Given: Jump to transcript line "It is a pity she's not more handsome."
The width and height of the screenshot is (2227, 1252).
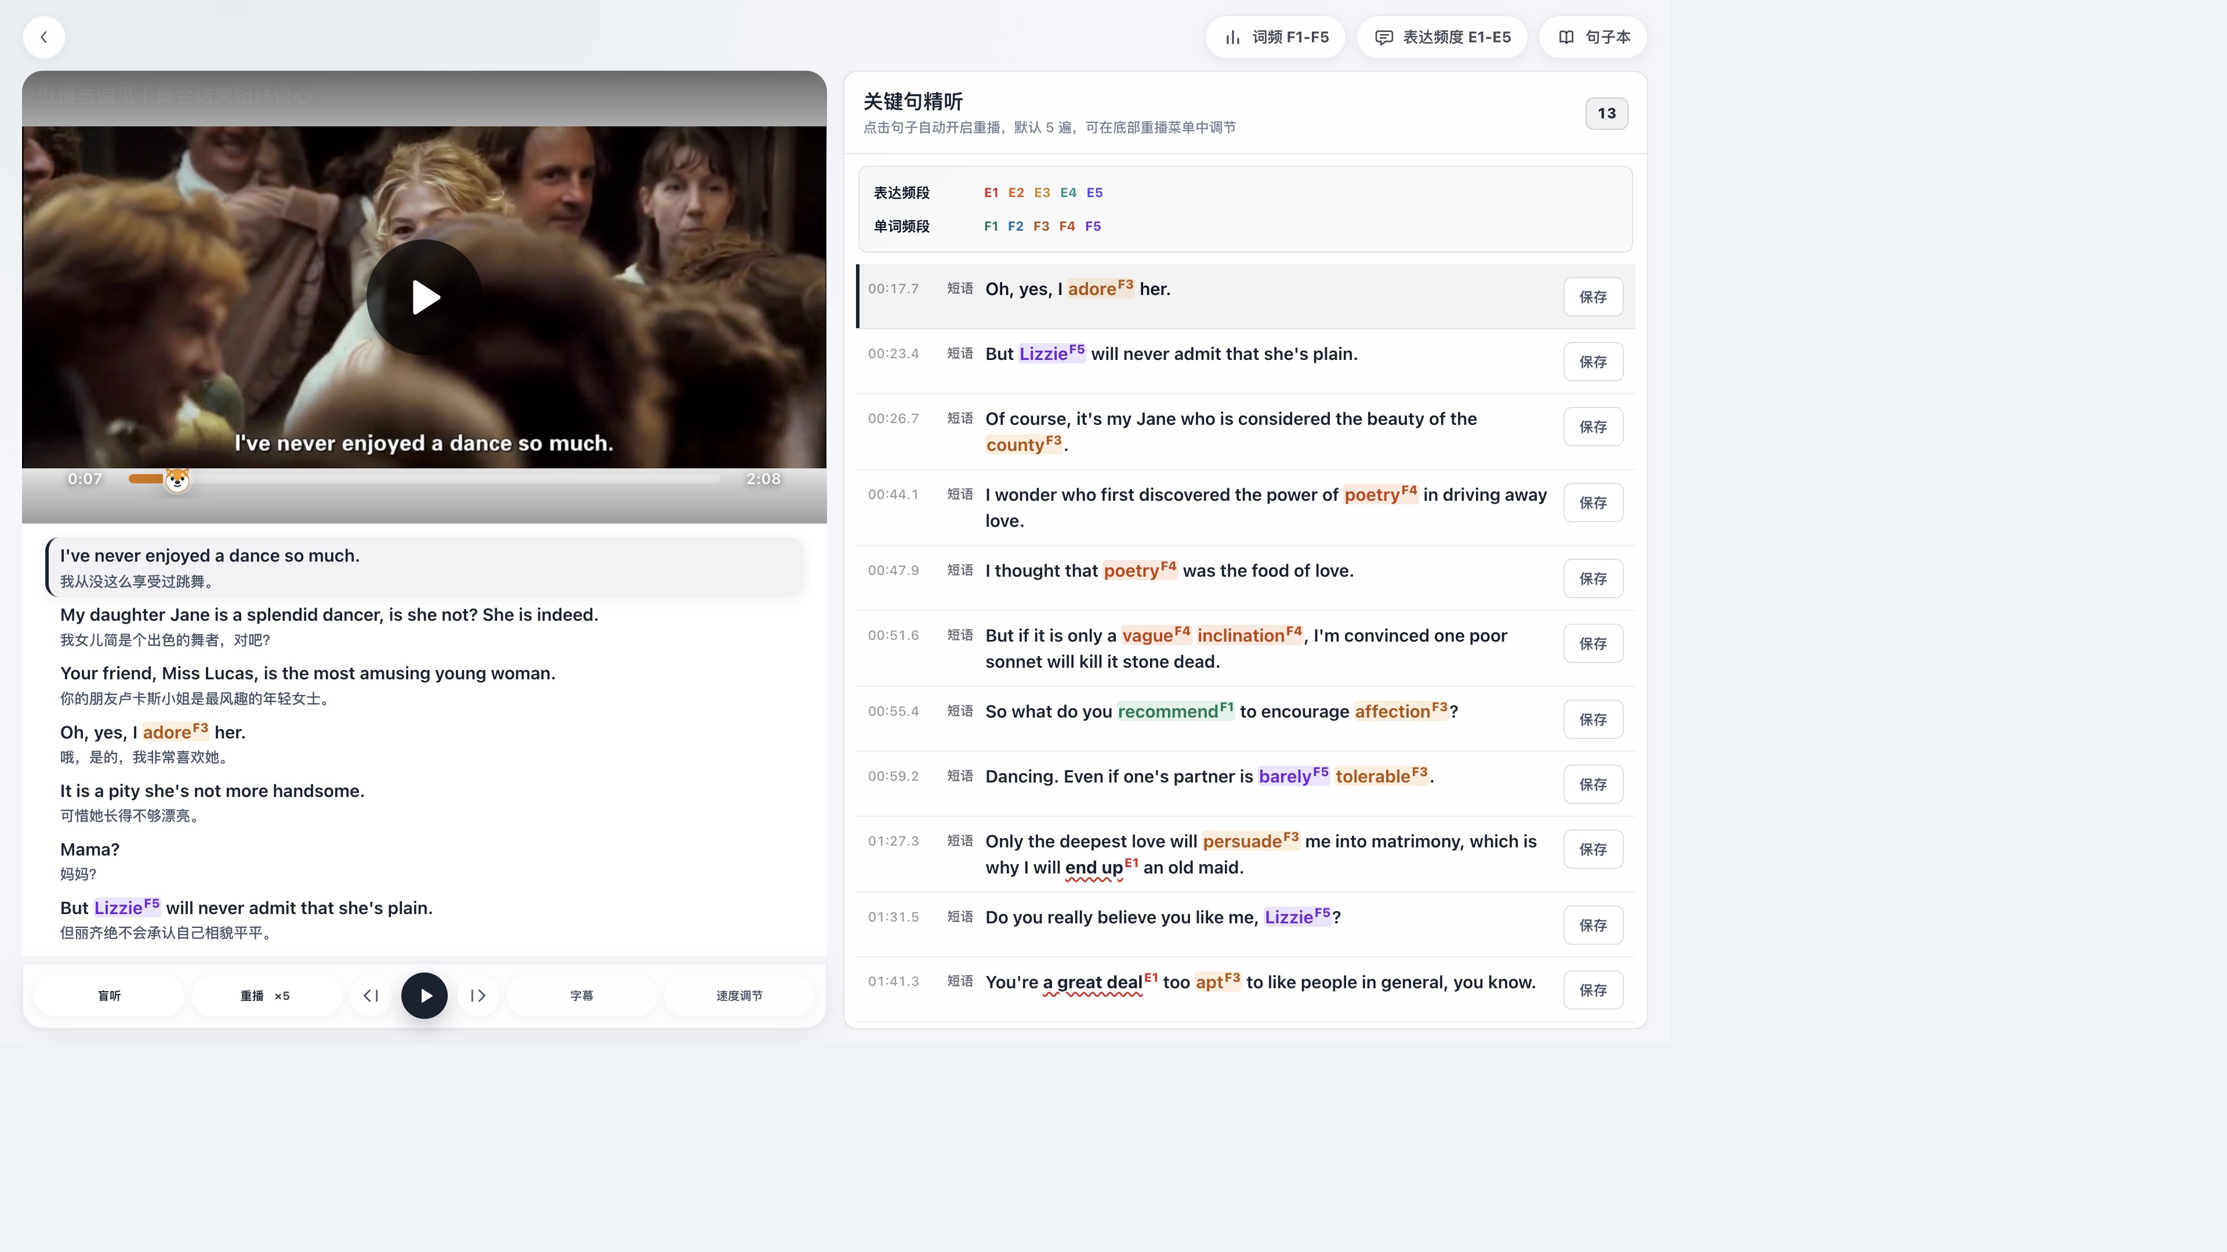Looking at the screenshot, I should 212,791.
